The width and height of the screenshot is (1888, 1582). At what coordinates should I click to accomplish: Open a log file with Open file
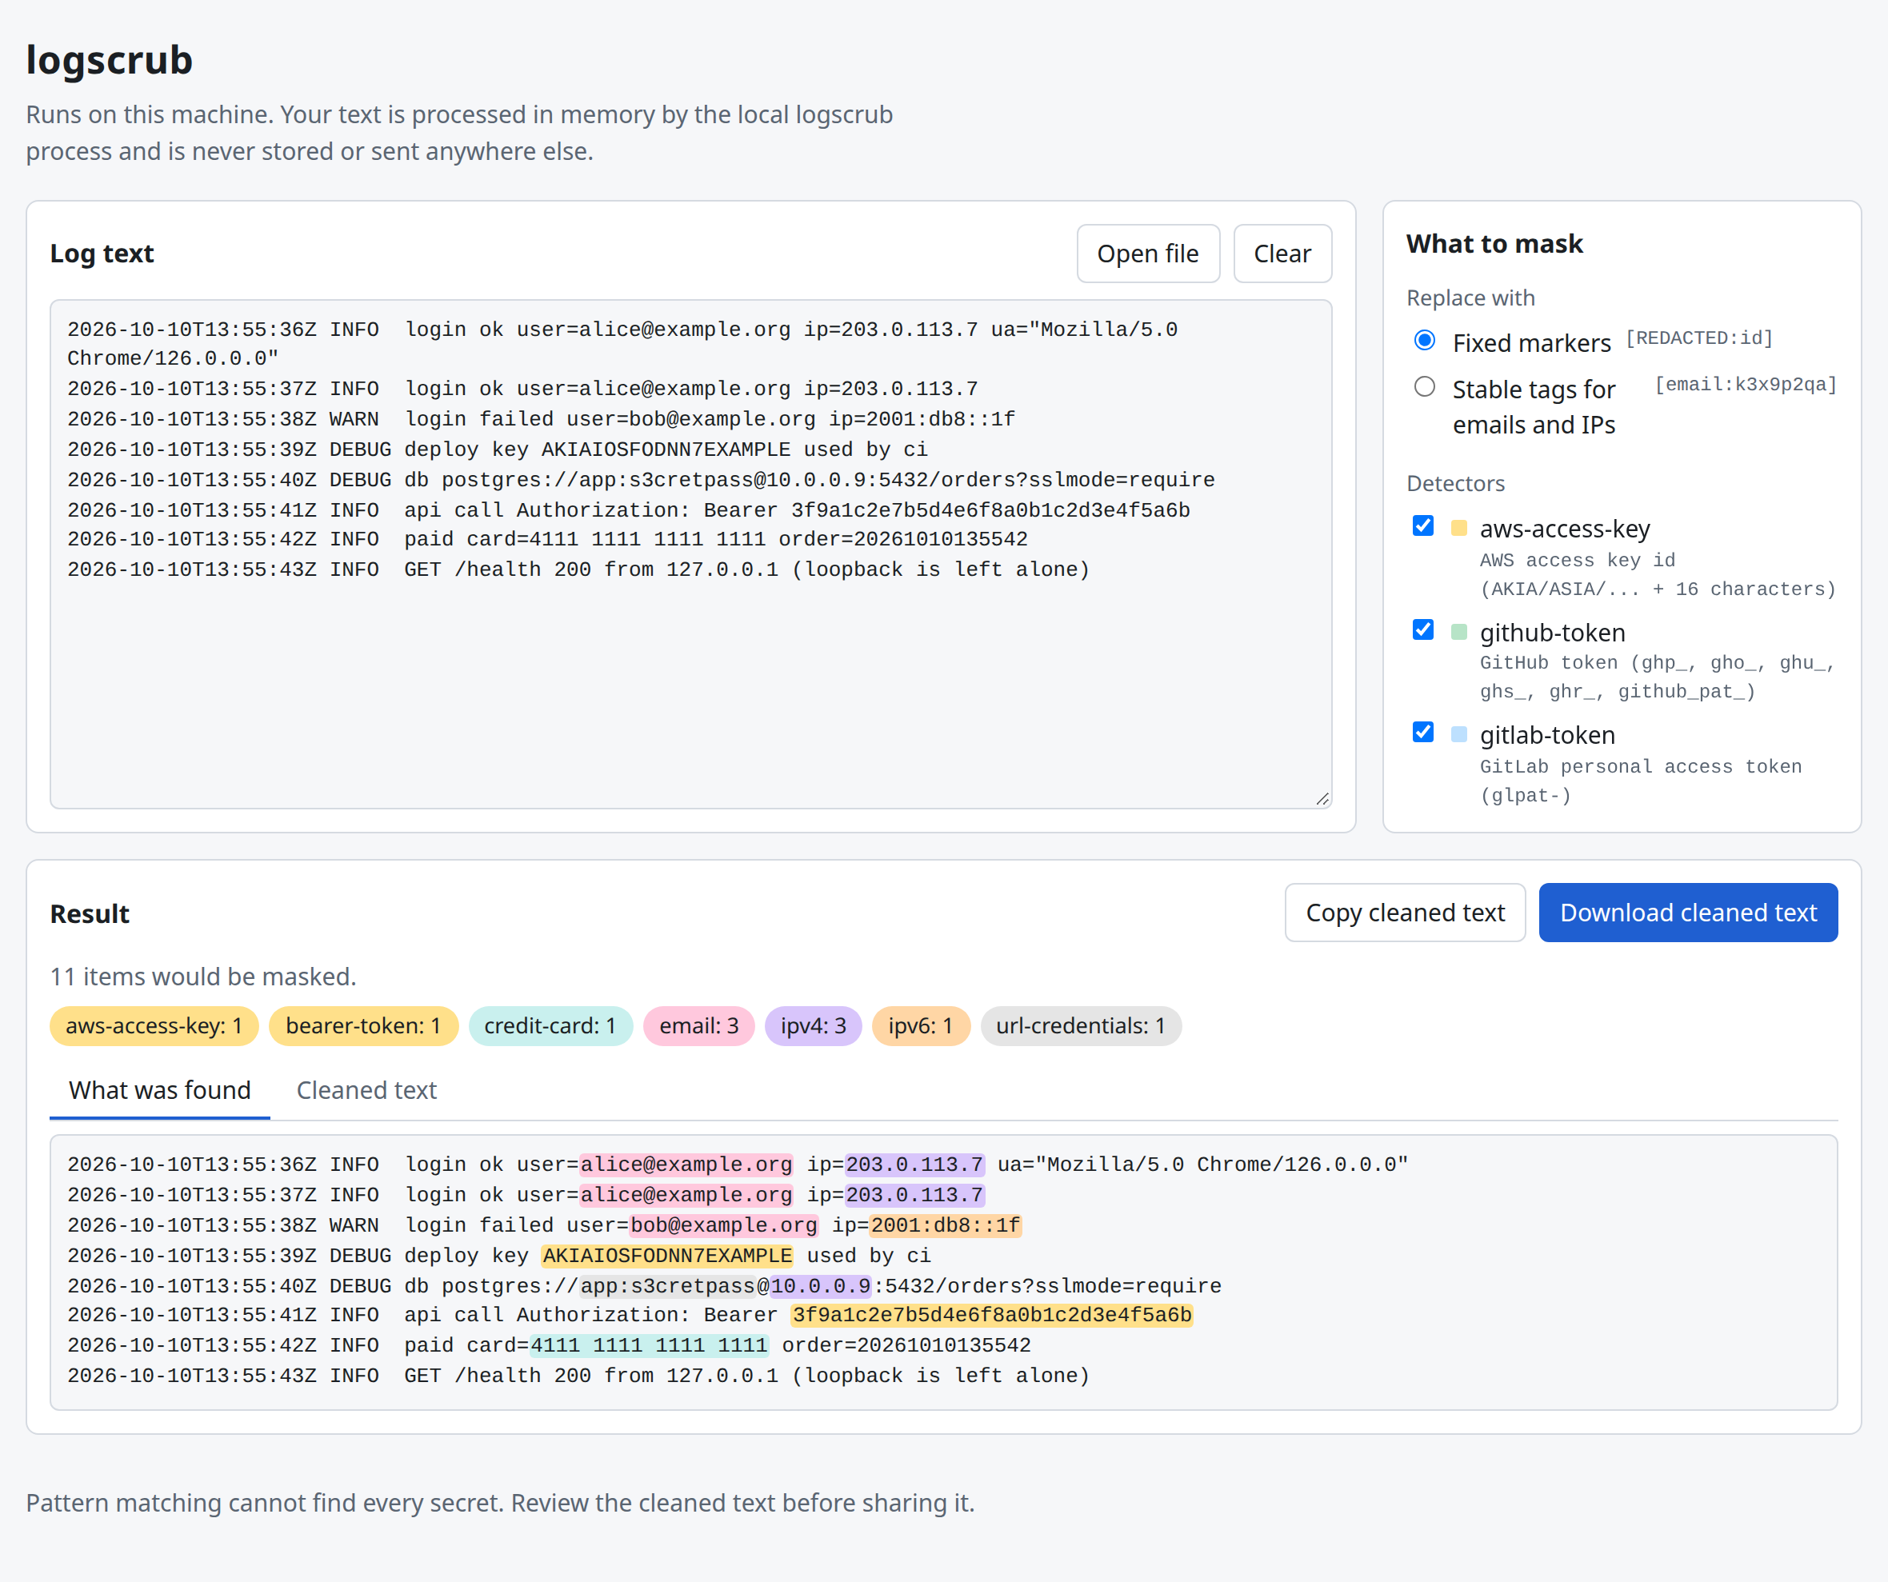pos(1147,254)
